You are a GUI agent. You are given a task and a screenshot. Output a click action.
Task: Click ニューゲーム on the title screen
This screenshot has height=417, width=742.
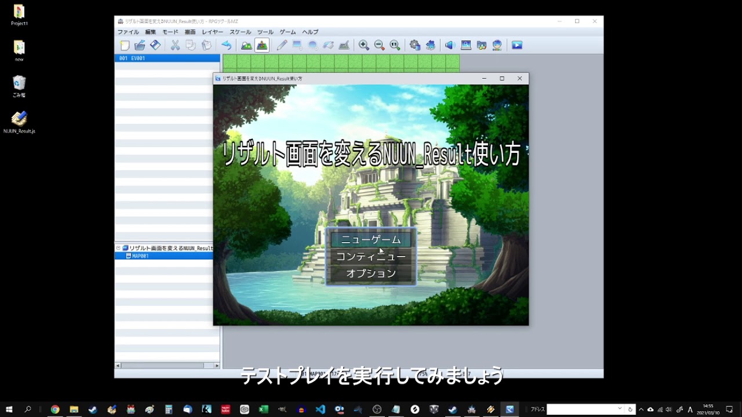coord(371,239)
